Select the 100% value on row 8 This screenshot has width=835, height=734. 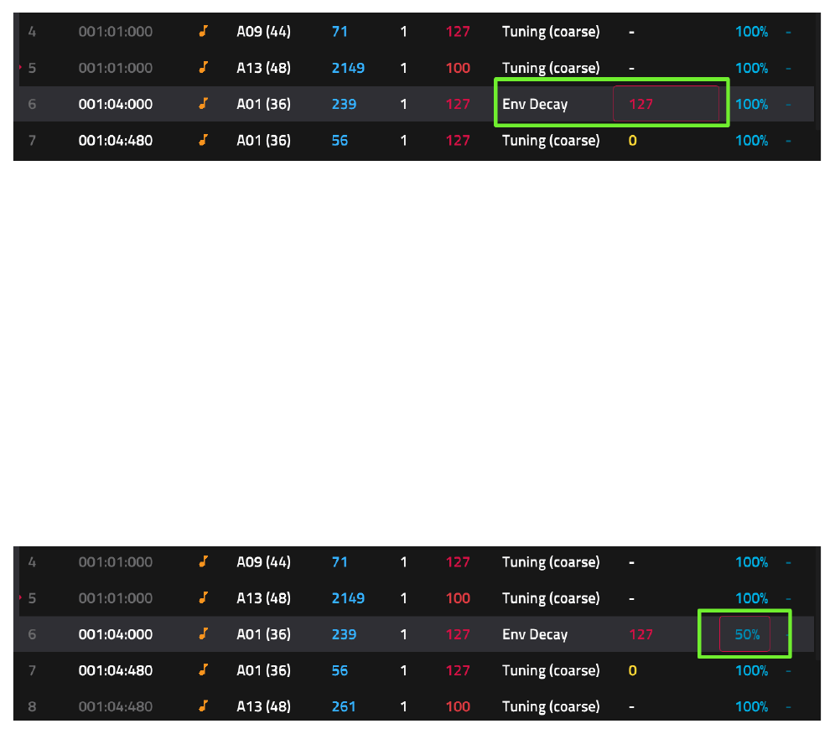click(x=751, y=706)
